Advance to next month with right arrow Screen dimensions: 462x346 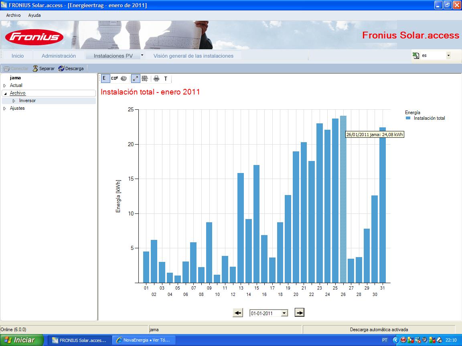tap(299, 313)
